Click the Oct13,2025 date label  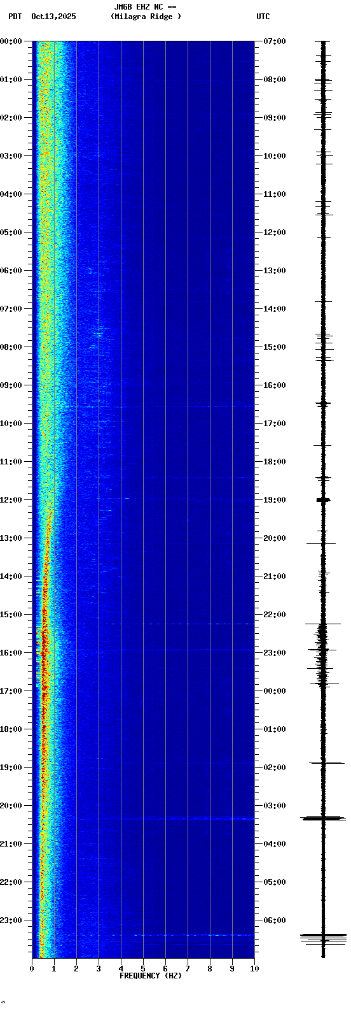pyautogui.click(x=53, y=17)
